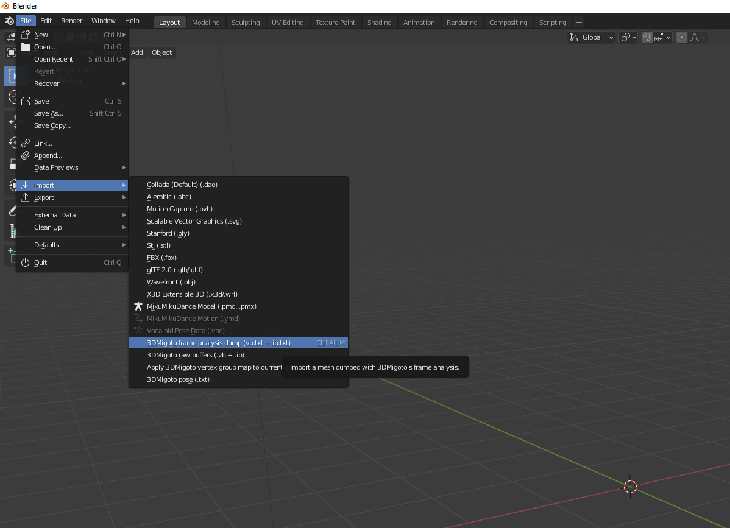Click the Quit power icon

pos(26,262)
